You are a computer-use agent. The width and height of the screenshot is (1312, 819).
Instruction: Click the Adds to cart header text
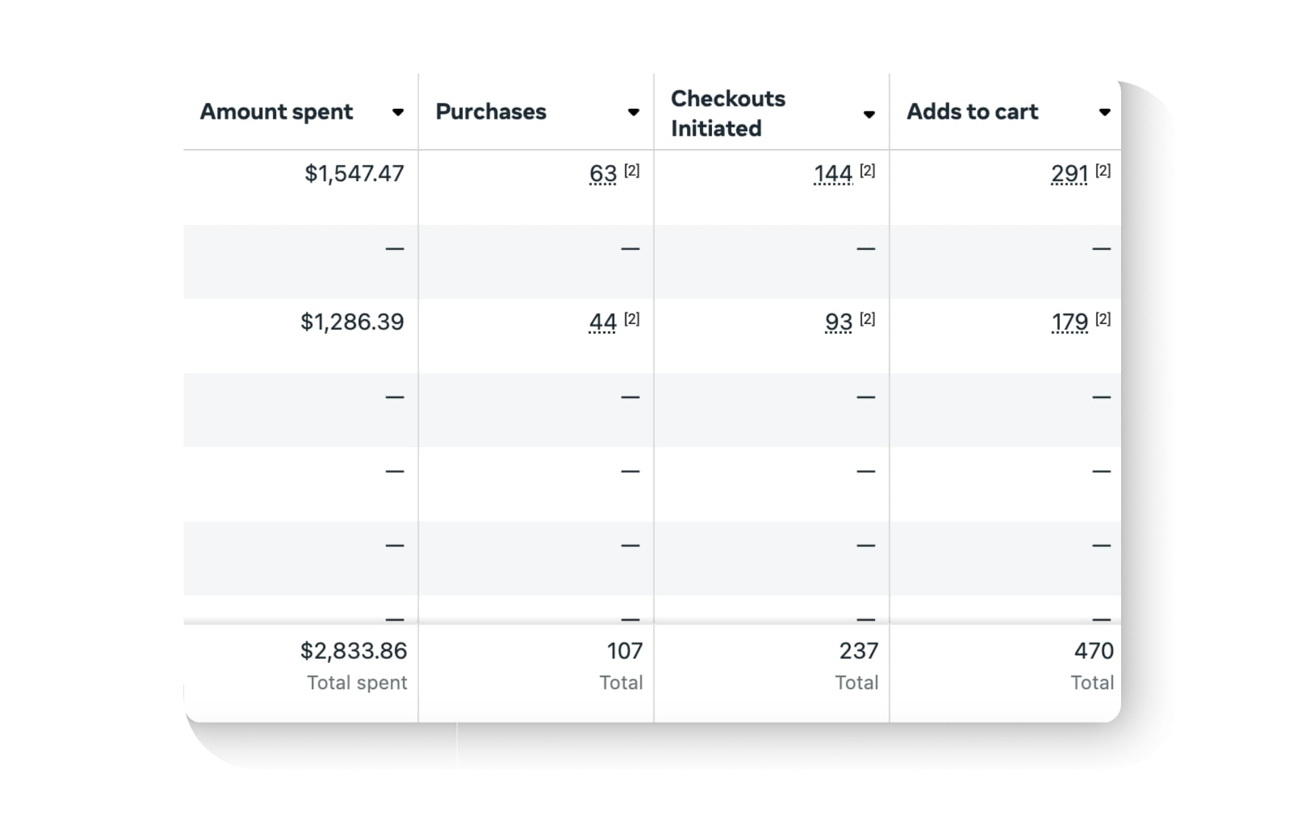click(x=972, y=111)
